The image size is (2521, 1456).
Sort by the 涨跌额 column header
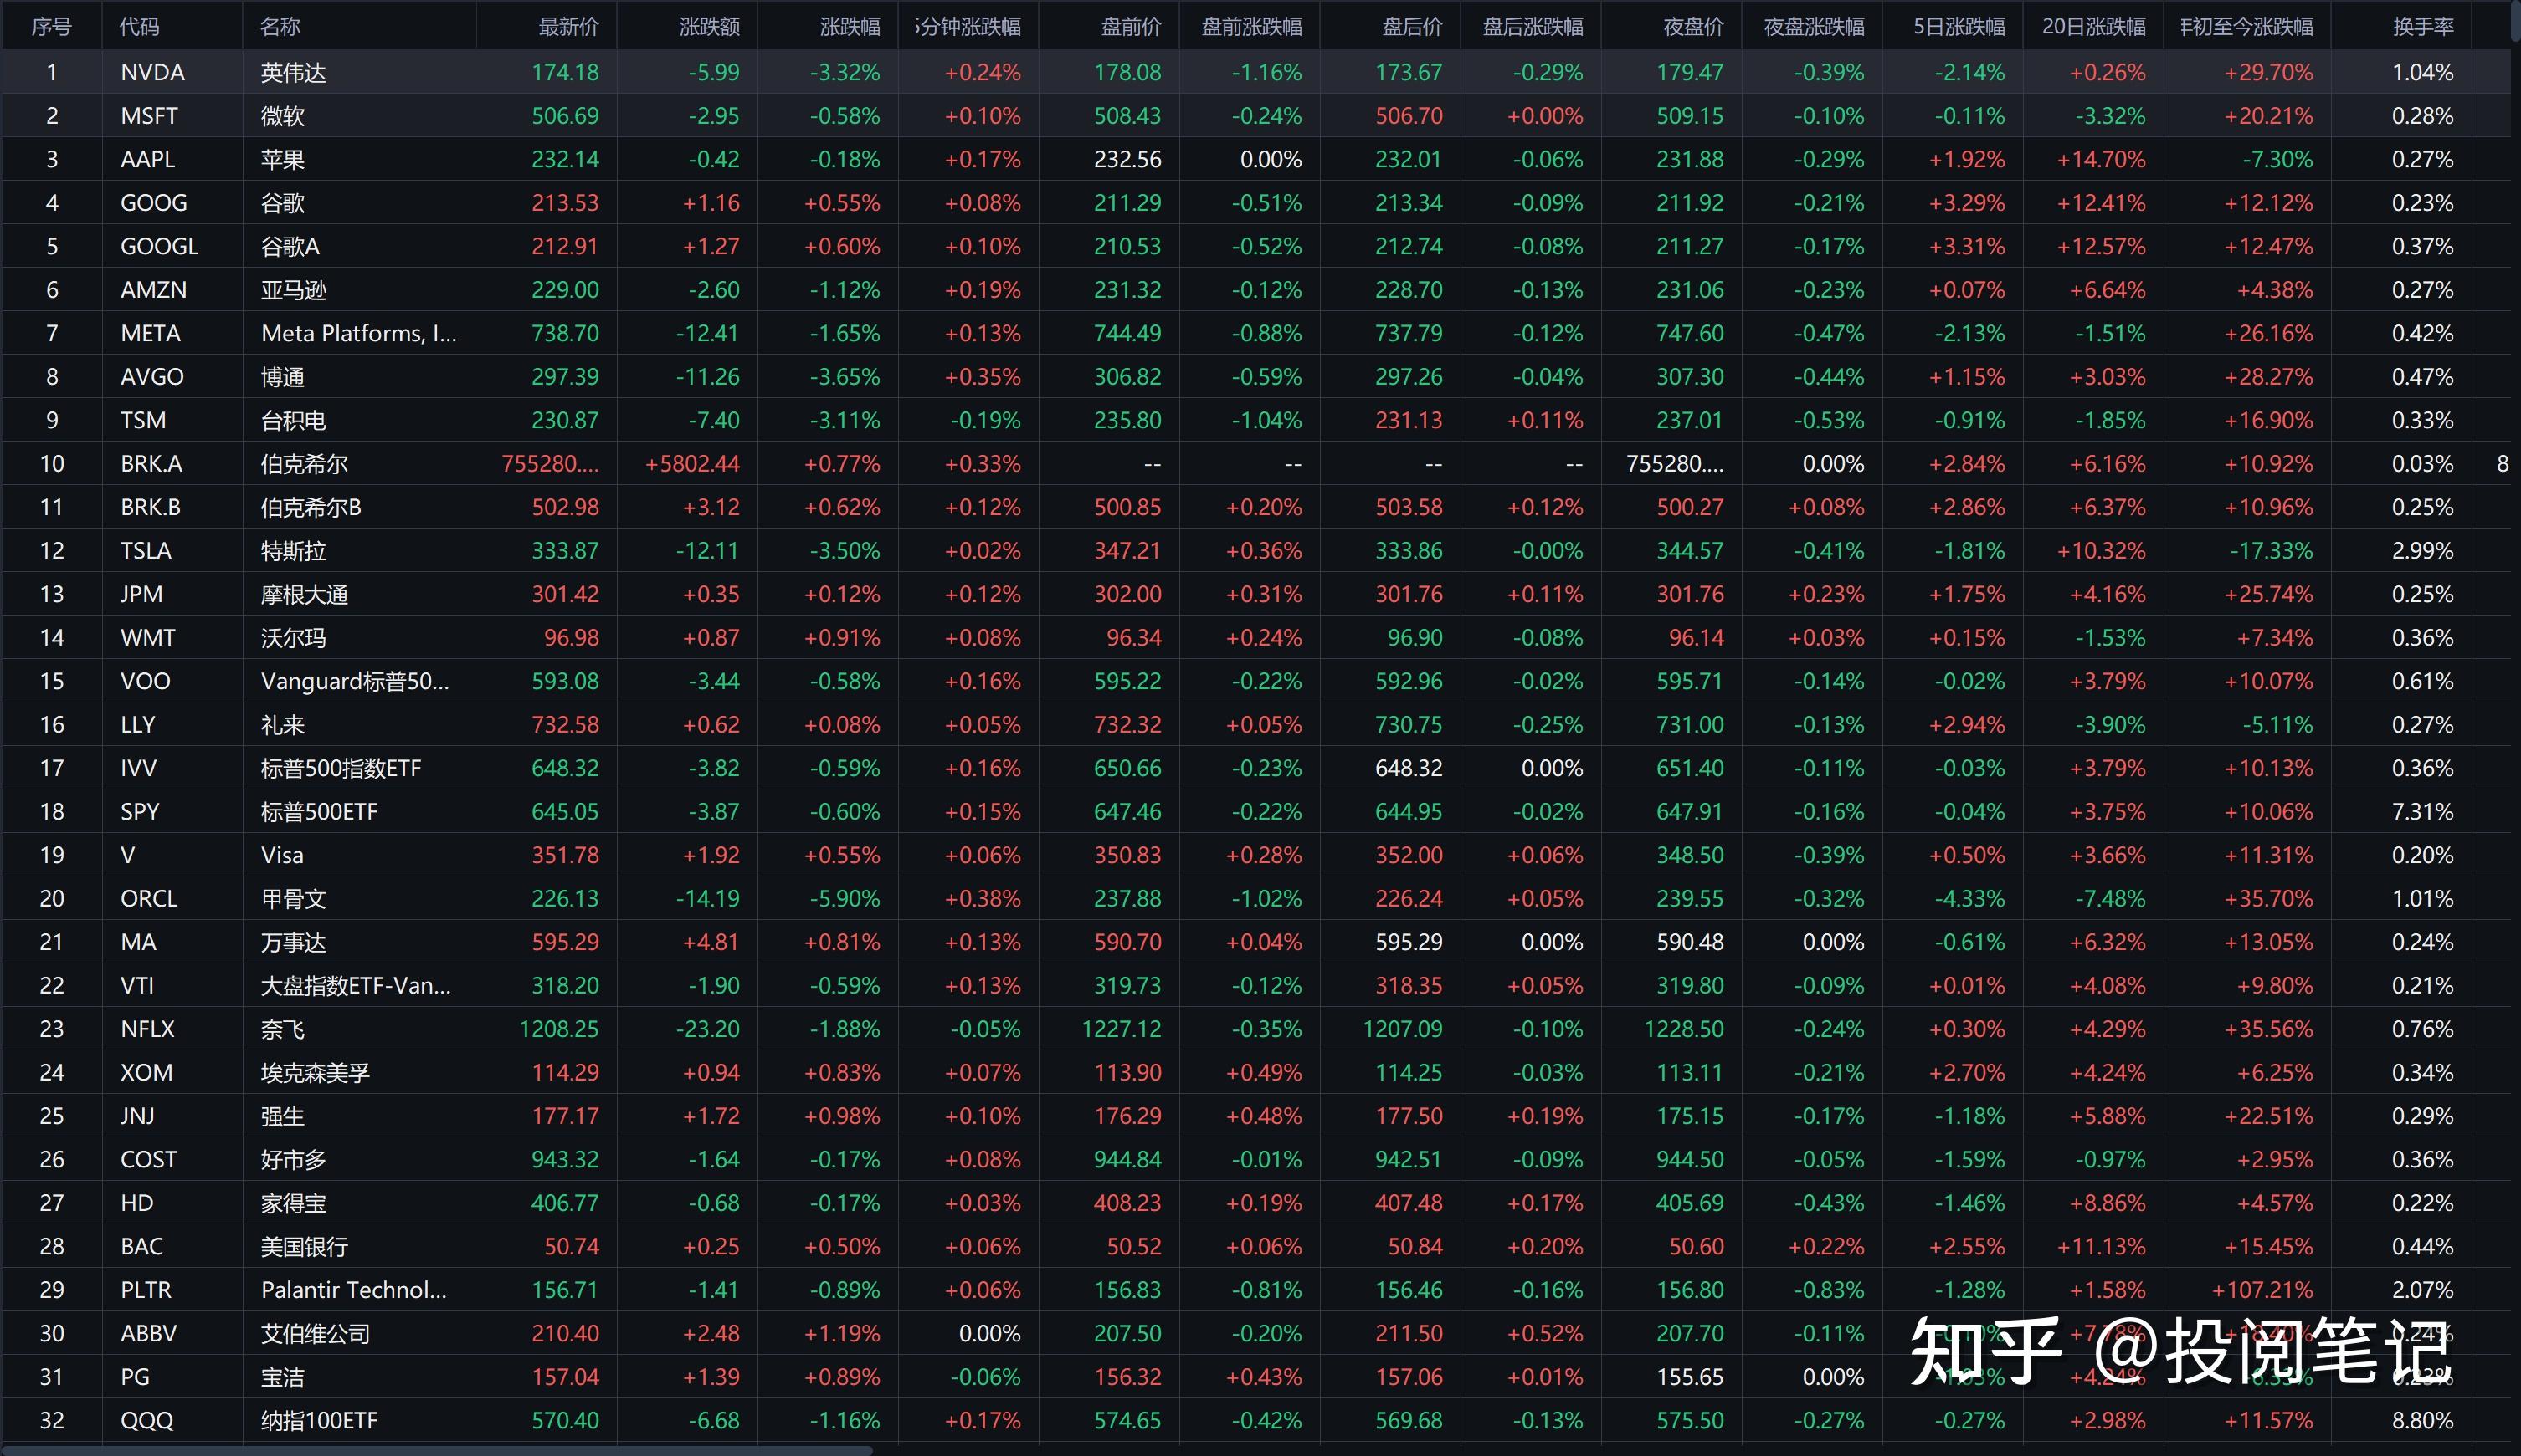[x=709, y=27]
